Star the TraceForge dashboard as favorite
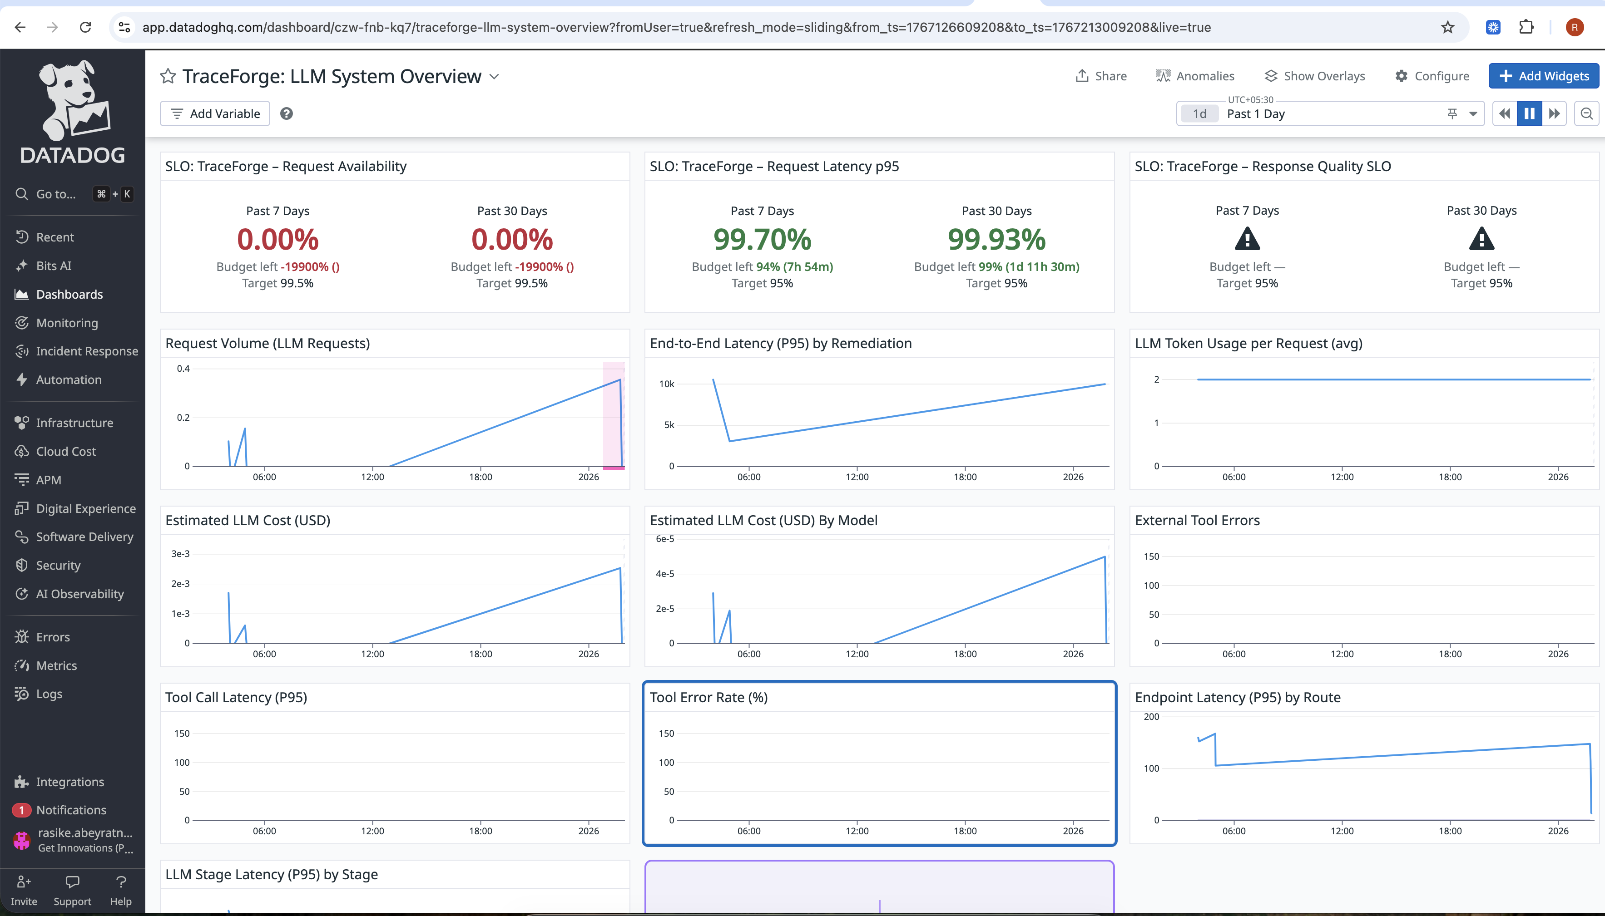Image resolution: width=1605 pixels, height=916 pixels. [x=168, y=76]
